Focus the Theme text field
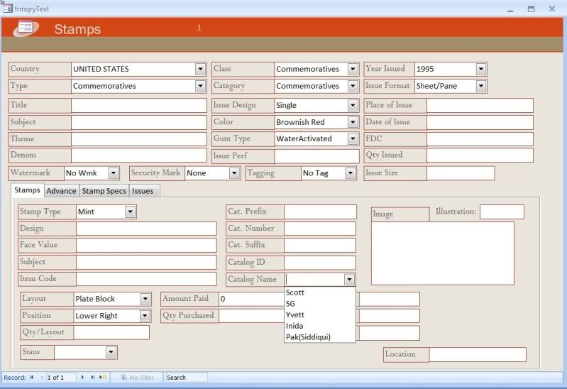Viewport: 567px width, 389px height. pos(139,139)
